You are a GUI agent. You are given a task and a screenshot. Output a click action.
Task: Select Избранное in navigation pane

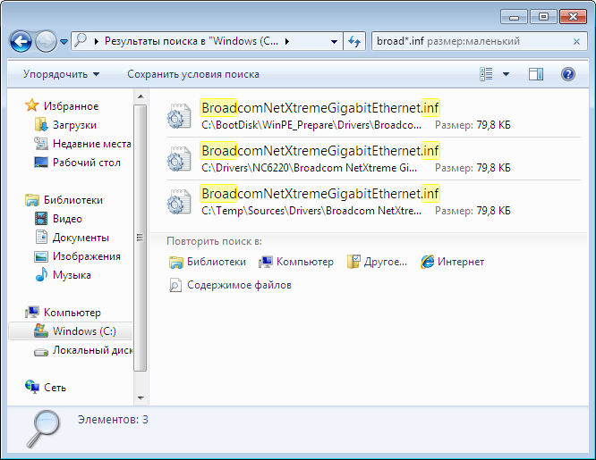coord(71,106)
